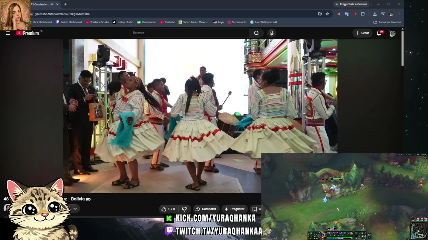This screenshot has width=428, height=240.
Task: Open the YouTube bookmark
Action: tap(167, 22)
